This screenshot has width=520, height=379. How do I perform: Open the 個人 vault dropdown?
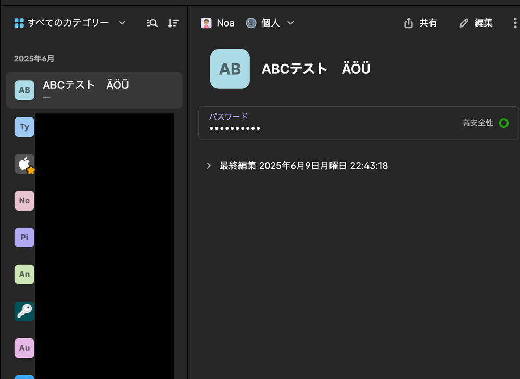click(270, 23)
